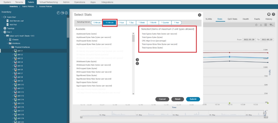278x123 pixels.
Task: Close the Select Stats dialog
Action: [200, 15]
